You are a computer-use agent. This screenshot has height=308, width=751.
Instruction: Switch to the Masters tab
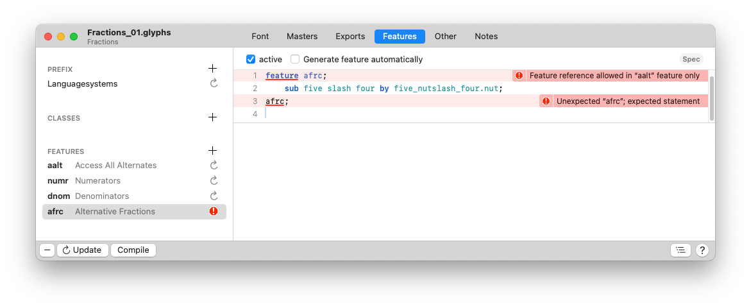[302, 37]
